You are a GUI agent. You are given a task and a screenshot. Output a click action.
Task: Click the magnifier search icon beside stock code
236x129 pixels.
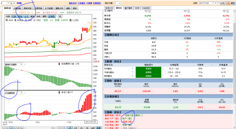pyautogui.click(x=11, y=3)
